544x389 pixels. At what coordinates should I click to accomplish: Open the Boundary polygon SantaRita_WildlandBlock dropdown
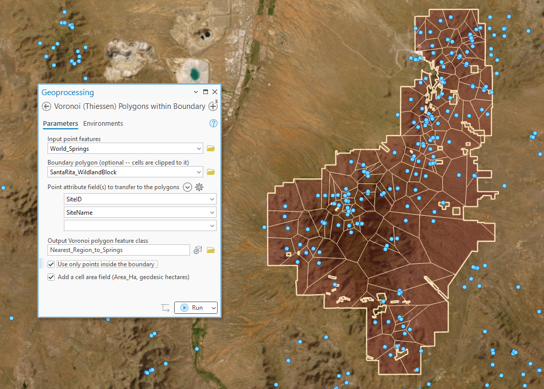click(x=199, y=172)
